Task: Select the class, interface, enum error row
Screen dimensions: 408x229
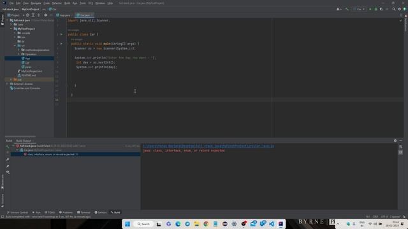Action: (75, 154)
